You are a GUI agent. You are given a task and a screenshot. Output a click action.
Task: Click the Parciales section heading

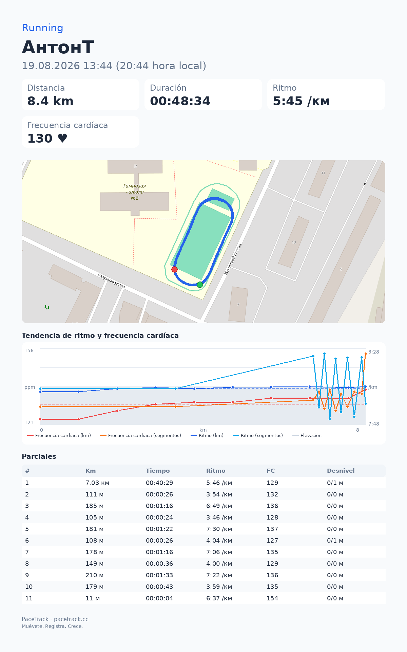coord(39,456)
